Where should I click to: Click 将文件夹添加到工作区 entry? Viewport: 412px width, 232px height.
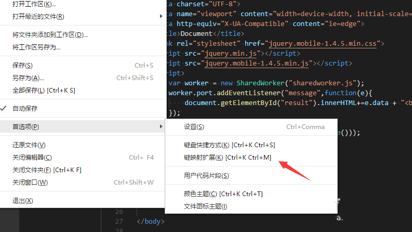click(x=83, y=35)
